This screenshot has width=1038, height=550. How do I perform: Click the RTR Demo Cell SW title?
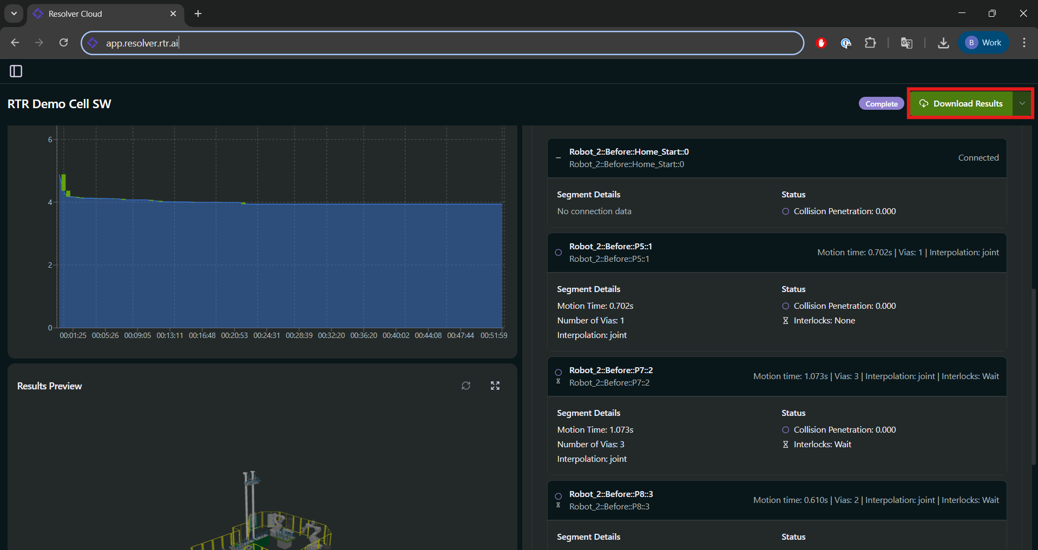point(60,104)
